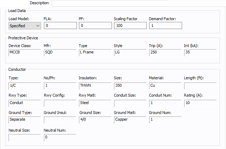Click the empty Length (ft) field
226x149 pixels.
pos(200,85)
